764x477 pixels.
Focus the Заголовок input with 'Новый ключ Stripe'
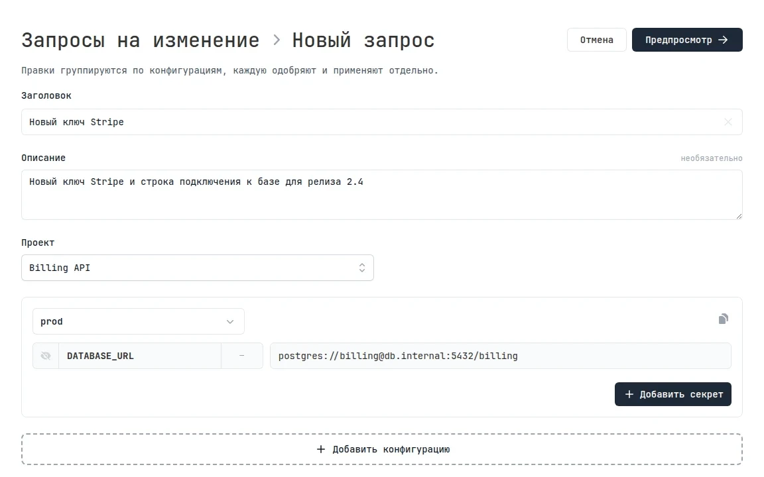381,122
